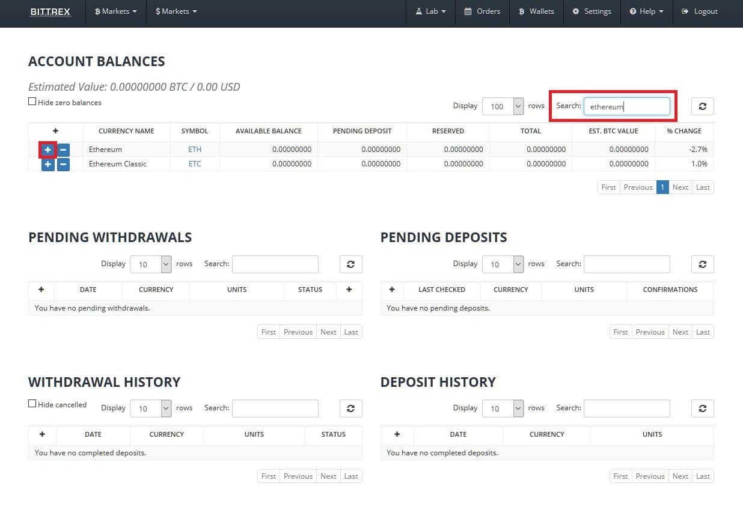The image size is (743, 519).
Task: Refresh the Deposit History table
Action: coord(702,408)
